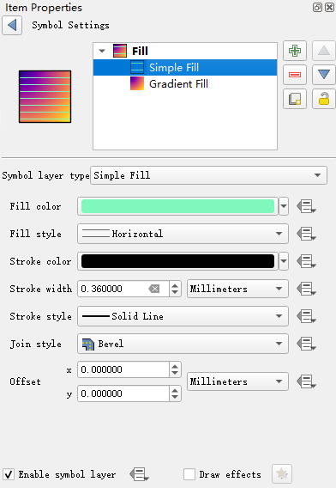Image resolution: width=336 pixels, height=488 pixels.
Task: Decrease Stroke width with down spinner
Action: (175, 293)
